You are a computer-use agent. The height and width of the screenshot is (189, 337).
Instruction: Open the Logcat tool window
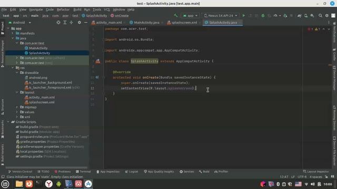tap(131, 172)
